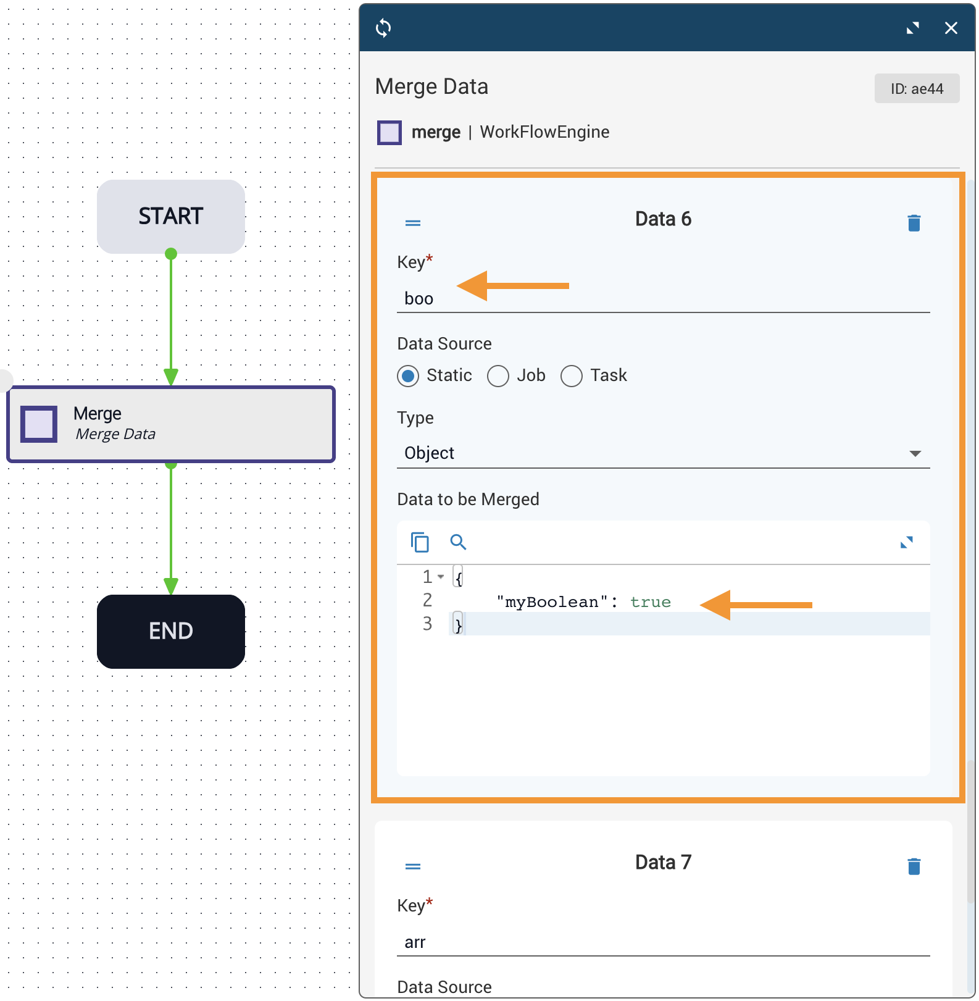The image size is (979, 1001).
Task: Choose Task as the data source
Action: 572,375
